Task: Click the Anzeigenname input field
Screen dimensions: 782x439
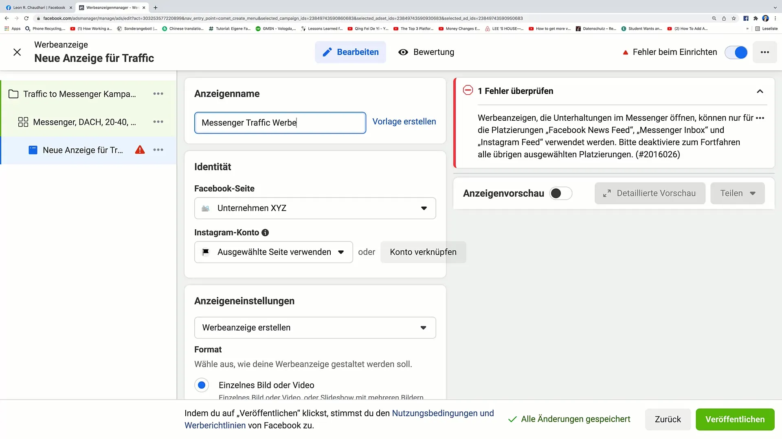Action: (x=279, y=122)
